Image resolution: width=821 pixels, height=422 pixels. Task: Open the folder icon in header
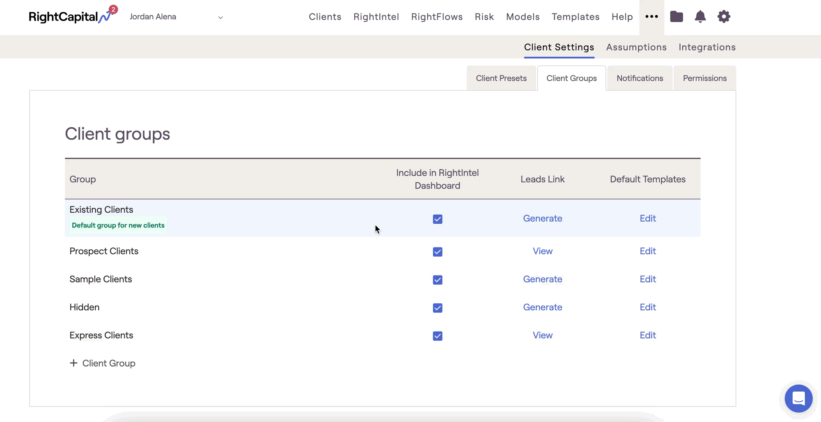[x=677, y=17]
